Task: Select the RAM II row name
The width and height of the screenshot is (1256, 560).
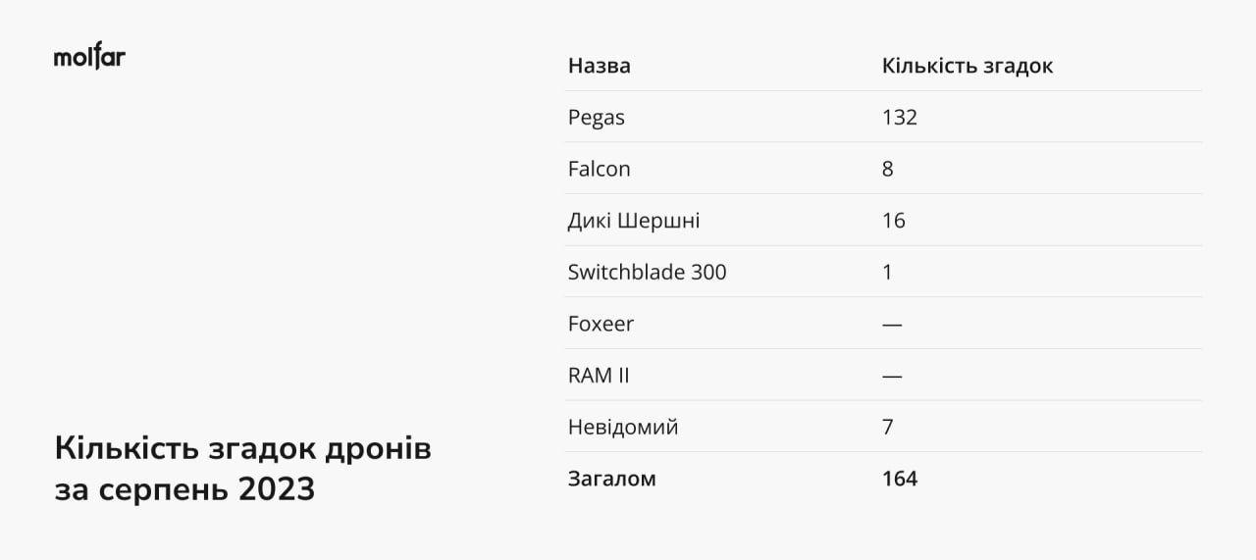Action: 599,376
